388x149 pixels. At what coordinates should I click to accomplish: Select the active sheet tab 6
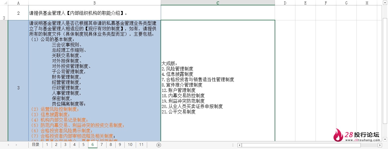tap(93, 144)
